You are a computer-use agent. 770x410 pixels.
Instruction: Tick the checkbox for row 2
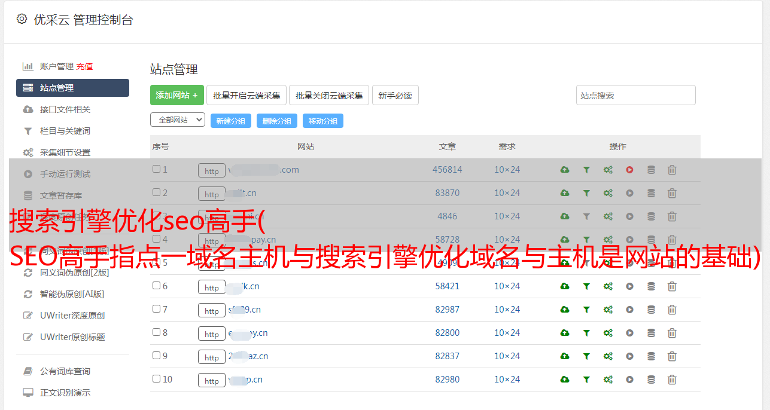click(156, 192)
